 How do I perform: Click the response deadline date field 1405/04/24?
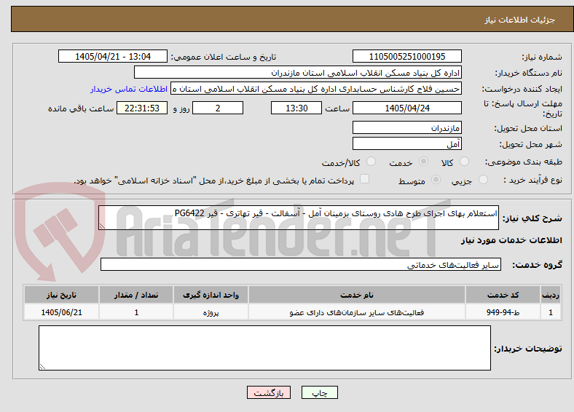pos(406,108)
